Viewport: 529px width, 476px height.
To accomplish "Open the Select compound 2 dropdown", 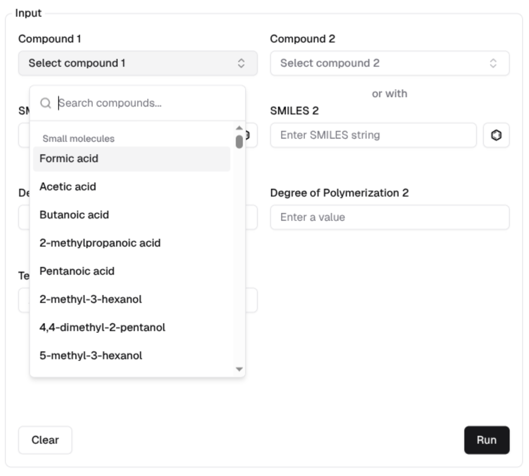I will coord(389,64).
